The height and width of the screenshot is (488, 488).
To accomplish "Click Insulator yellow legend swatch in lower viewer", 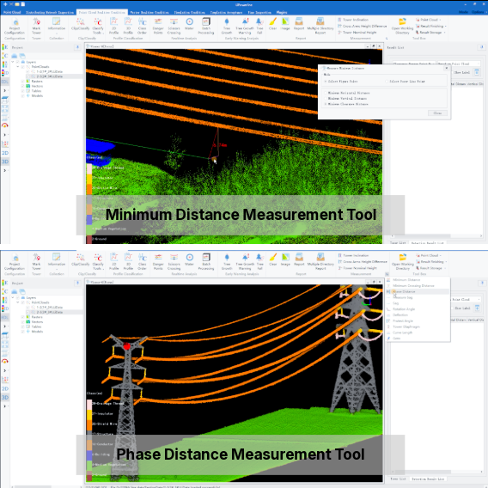I will coord(89,414).
